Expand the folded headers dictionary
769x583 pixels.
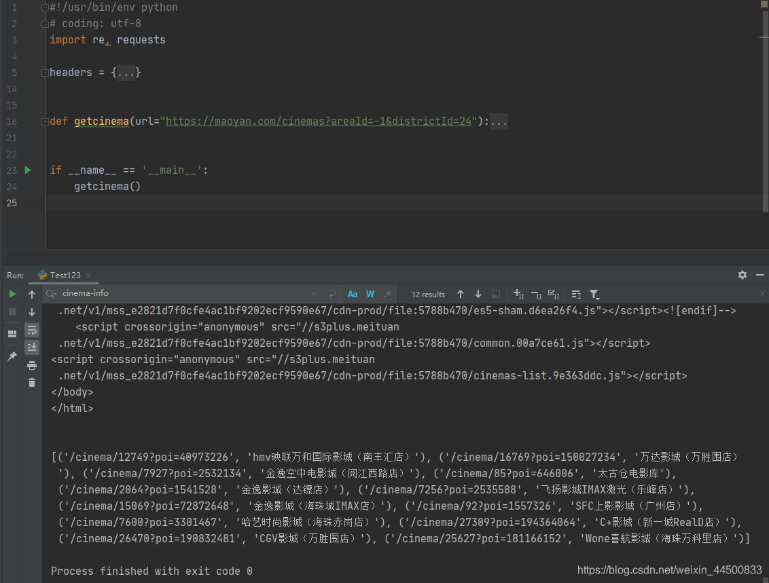coord(45,73)
